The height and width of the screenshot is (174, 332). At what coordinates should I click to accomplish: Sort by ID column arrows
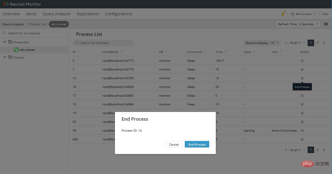79,52
